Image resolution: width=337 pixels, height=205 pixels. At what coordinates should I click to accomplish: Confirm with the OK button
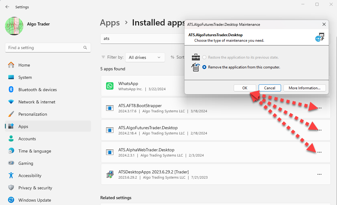(x=245, y=88)
